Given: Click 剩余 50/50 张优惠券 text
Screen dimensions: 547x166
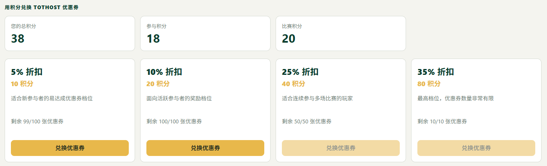Looking at the screenshot, I should pos(307,122).
